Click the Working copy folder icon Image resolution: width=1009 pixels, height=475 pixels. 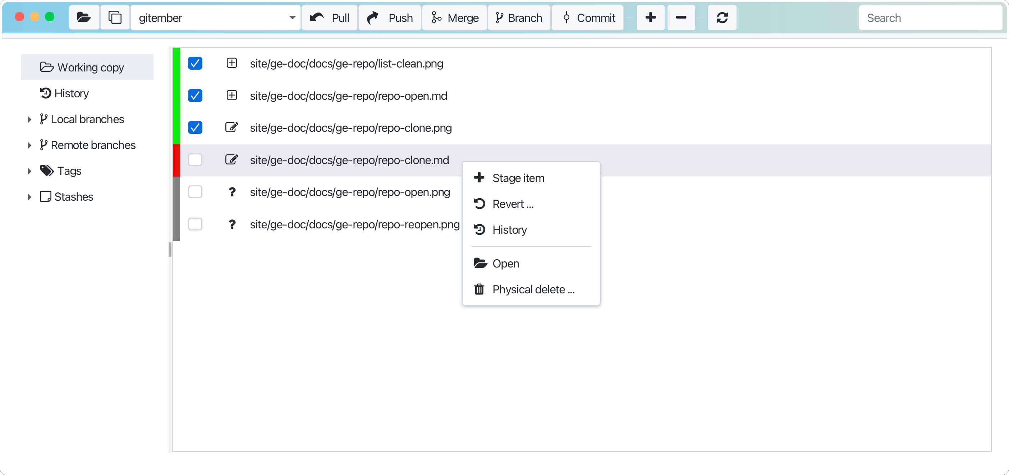(x=47, y=67)
